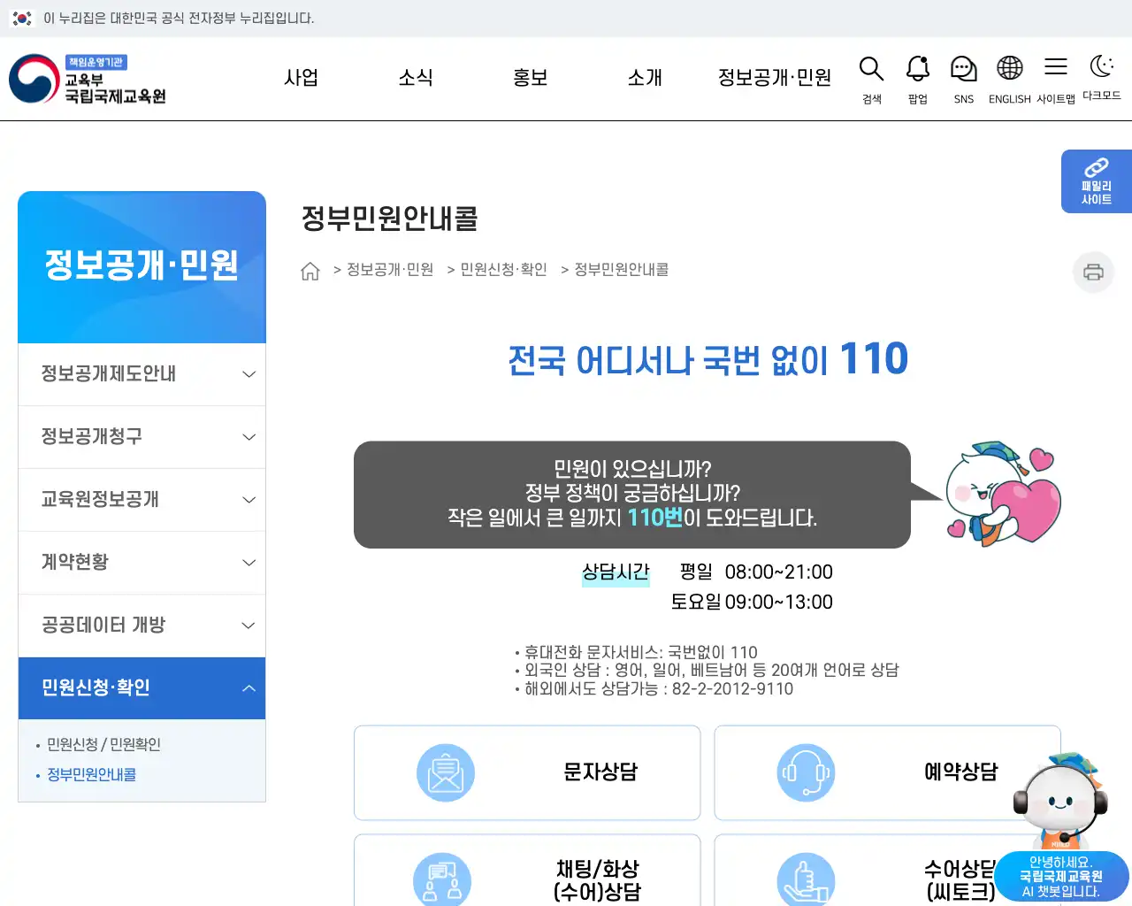
Task: Open the family site (패밀리 사이트) link button
Action: pos(1097,181)
